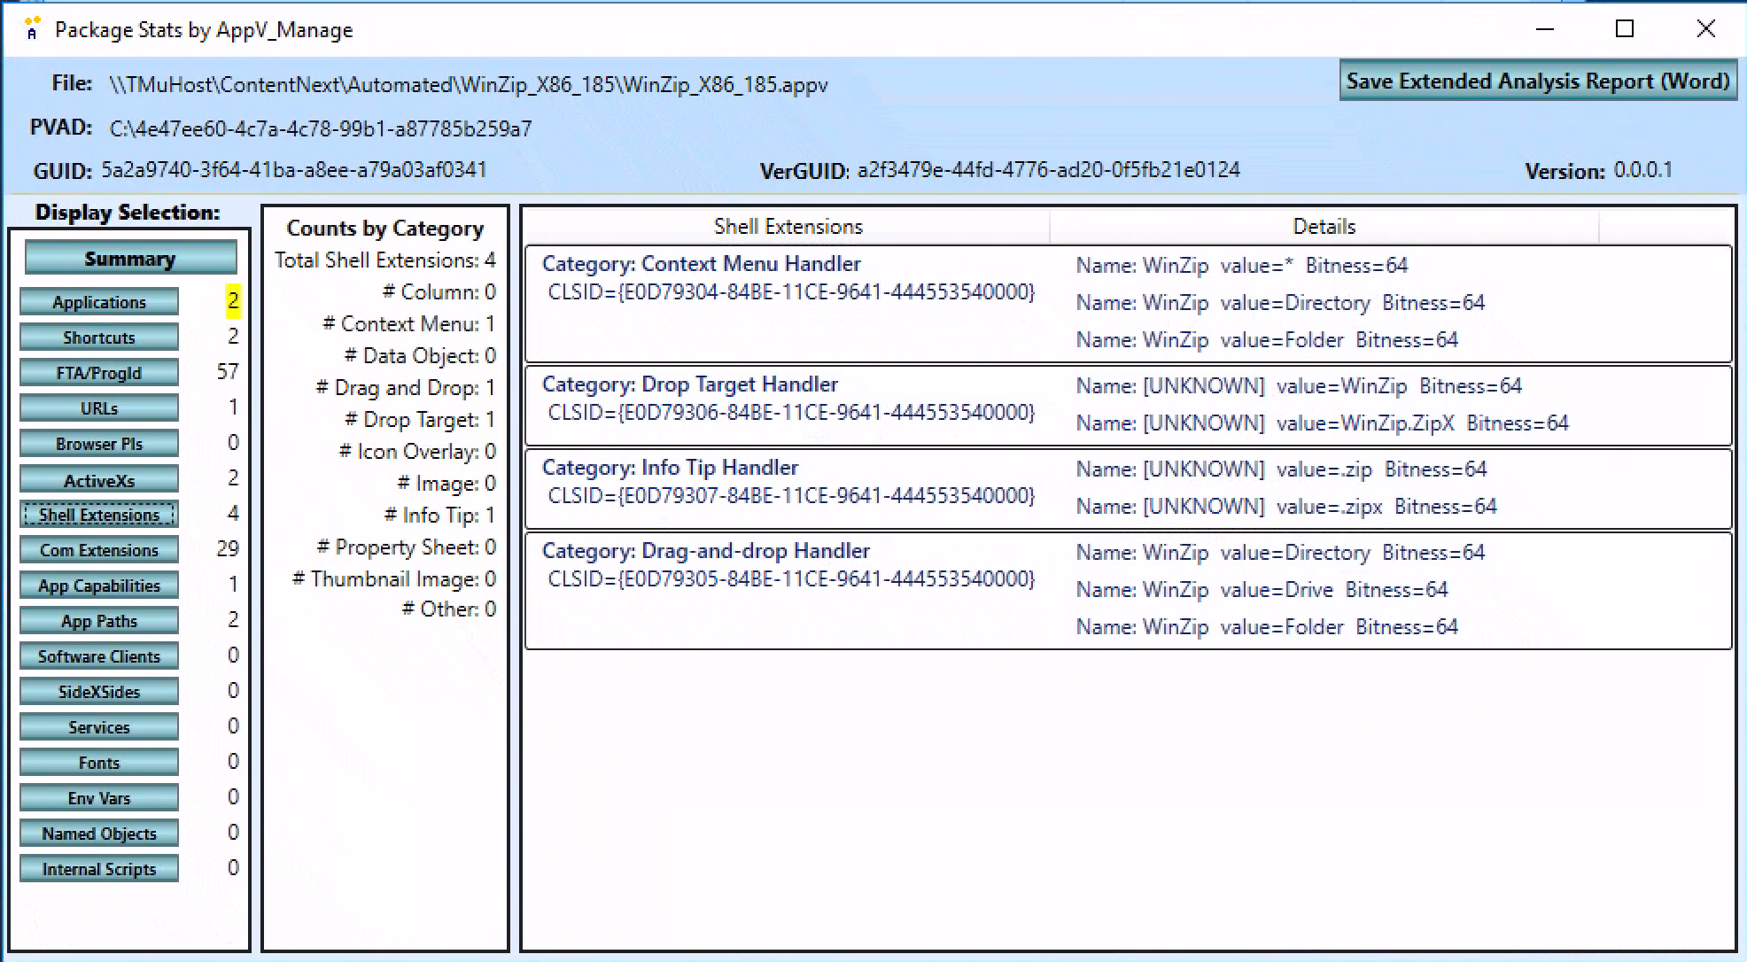The width and height of the screenshot is (1747, 962).
Task: Show Named Objects section
Action: (x=99, y=834)
